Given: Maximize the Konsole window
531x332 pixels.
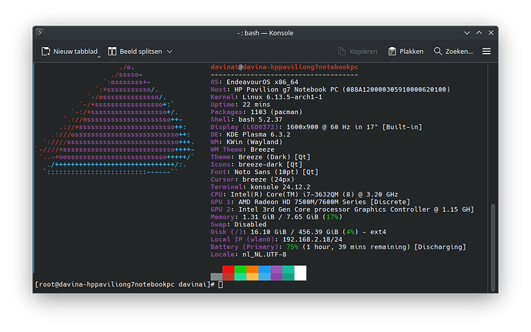Looking at the screenshot, I should 479,33.
